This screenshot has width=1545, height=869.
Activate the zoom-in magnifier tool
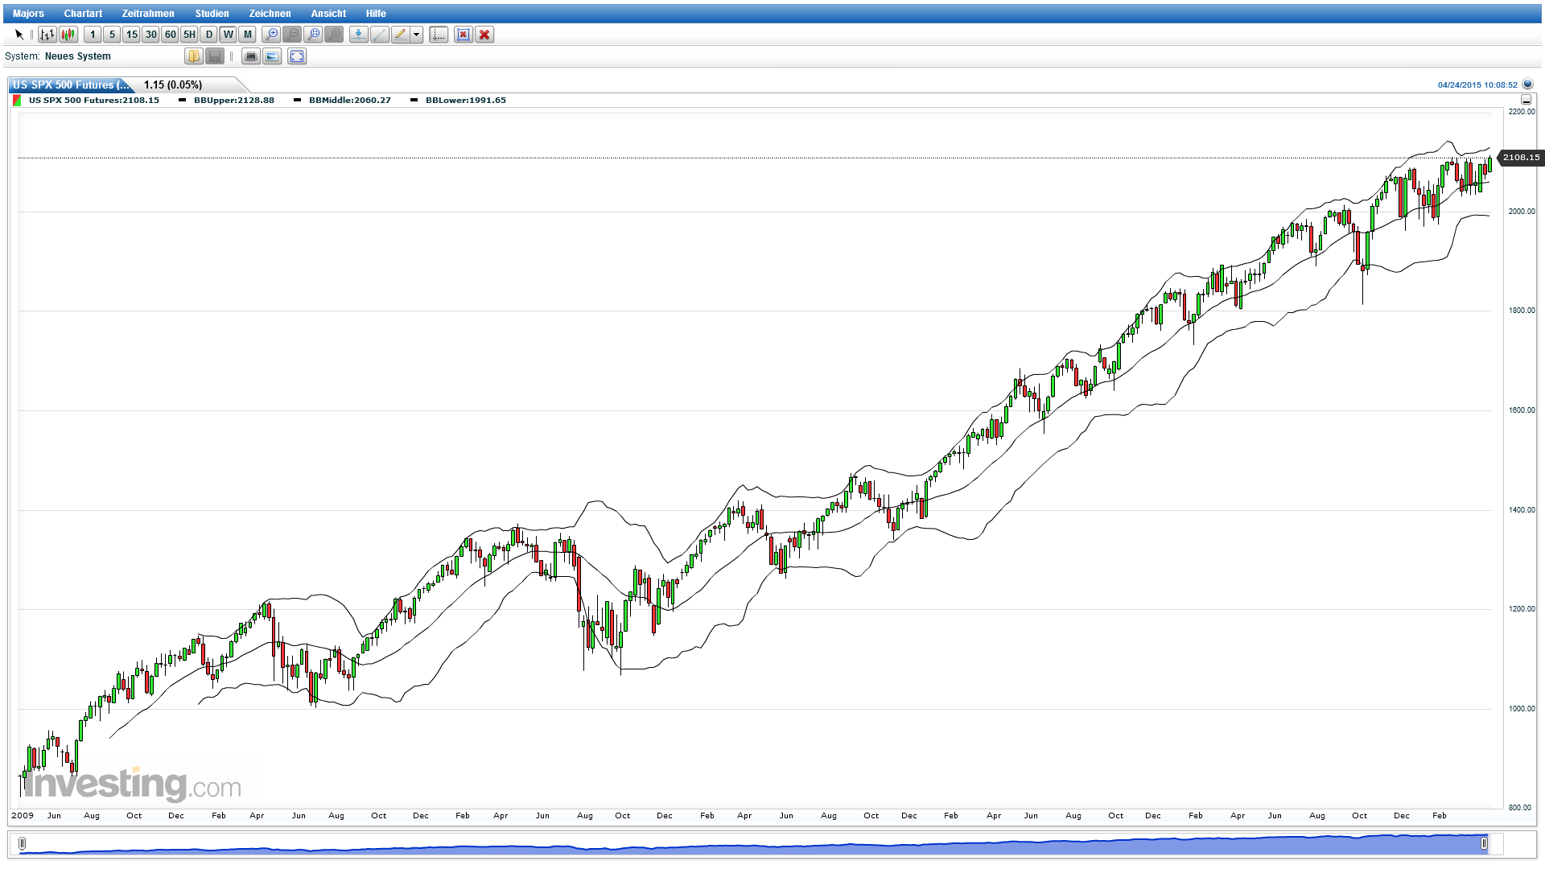pyautogui.click(x=272, y=35)
